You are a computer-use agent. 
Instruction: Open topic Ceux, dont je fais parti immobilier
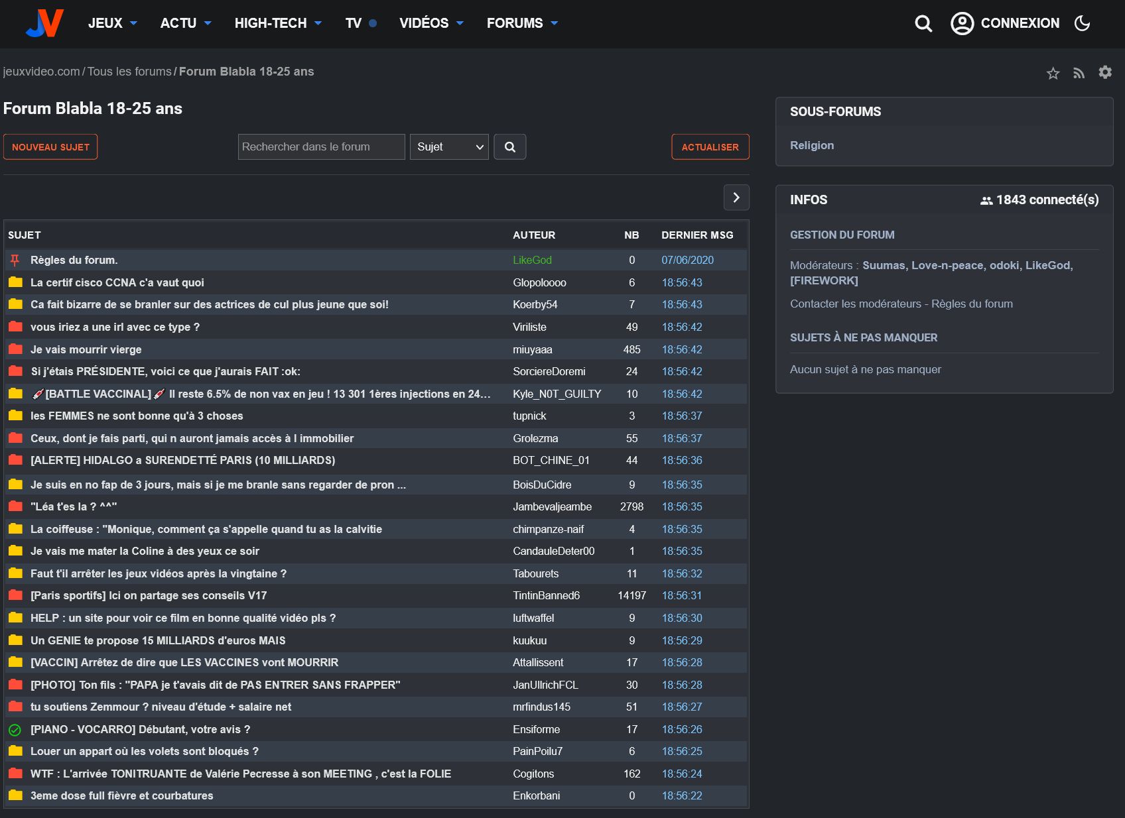click(x=192, y=438)
